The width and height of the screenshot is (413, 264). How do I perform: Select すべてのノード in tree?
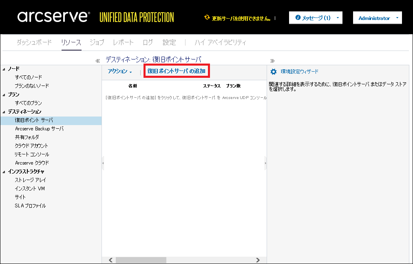pyautogui.click(x=29, y=77)
